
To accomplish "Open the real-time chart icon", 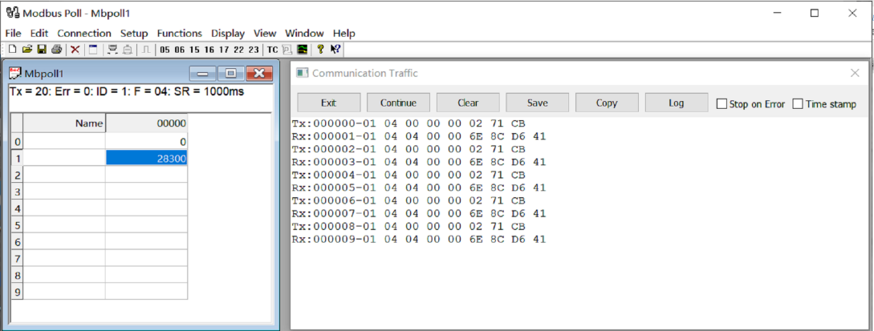I will click(302, 50).
